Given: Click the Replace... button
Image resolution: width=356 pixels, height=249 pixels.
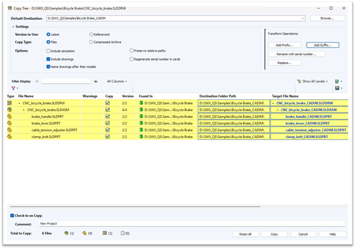Looking at the screenshot, I should coord(284,63).
